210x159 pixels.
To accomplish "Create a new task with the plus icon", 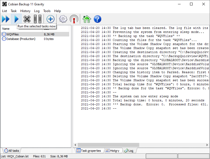I will point(50,19).
